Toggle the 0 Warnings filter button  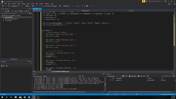tap(133, 76)
